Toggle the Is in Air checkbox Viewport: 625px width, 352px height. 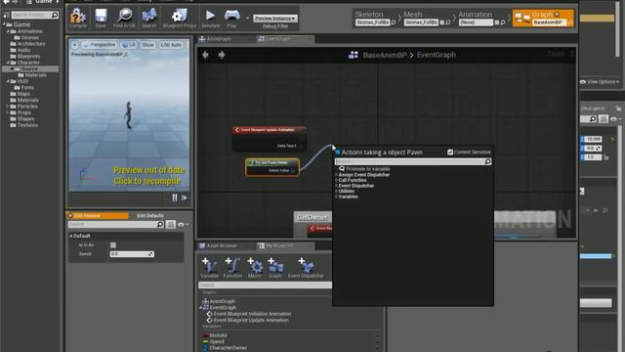coord(113,244)
